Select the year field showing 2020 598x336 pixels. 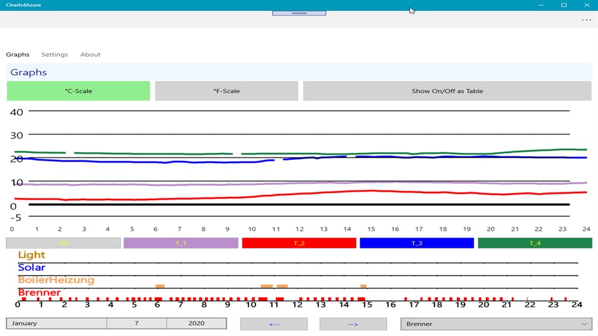pyautogui.click(x=196, y=323)
